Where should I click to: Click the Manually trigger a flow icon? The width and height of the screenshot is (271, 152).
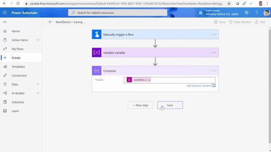(97, 34)
